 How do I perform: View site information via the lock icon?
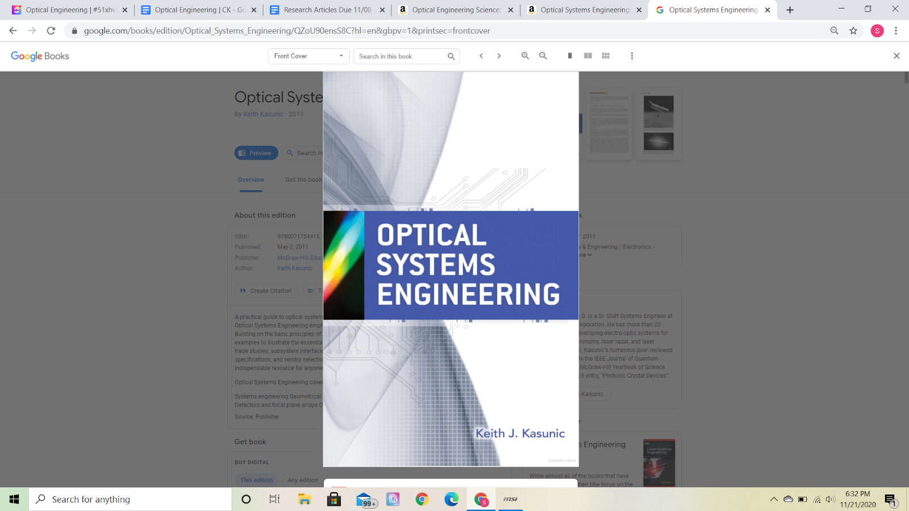[x=74, y=31]
